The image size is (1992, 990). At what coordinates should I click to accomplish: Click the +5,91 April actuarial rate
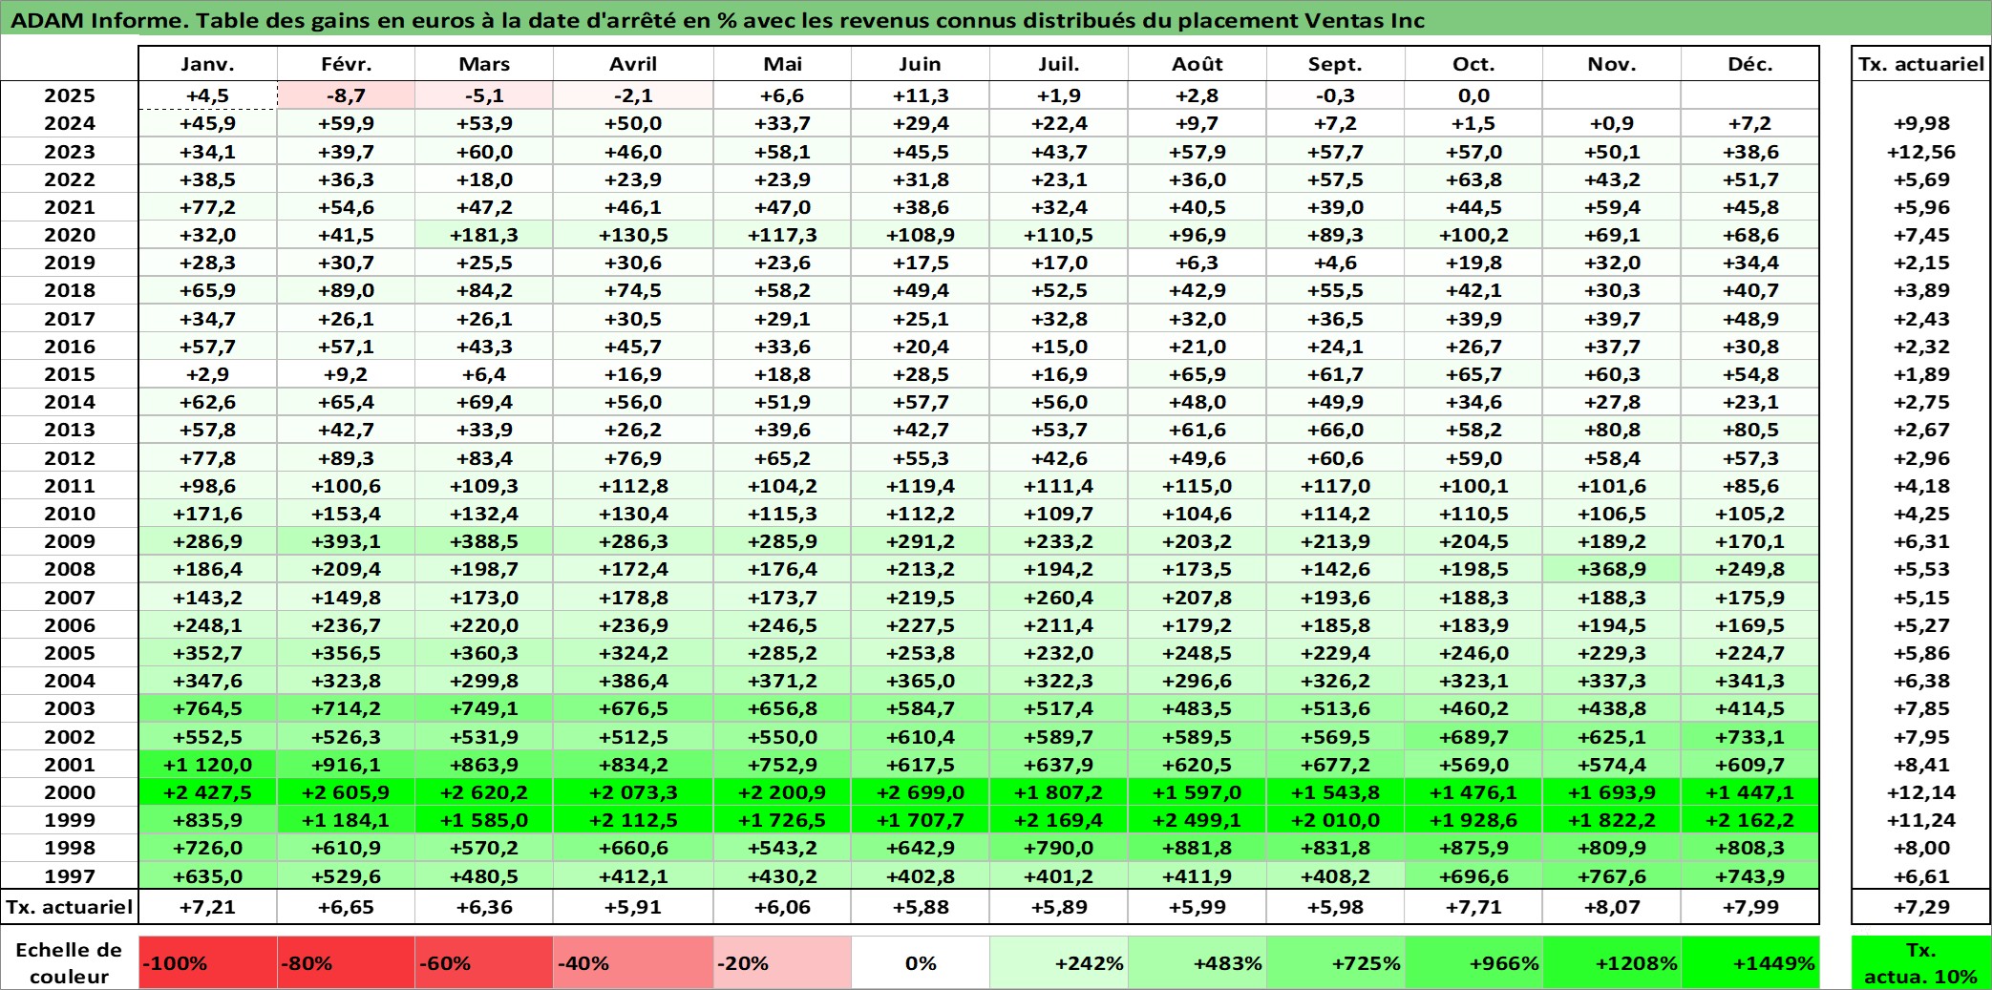coord(633,907)
